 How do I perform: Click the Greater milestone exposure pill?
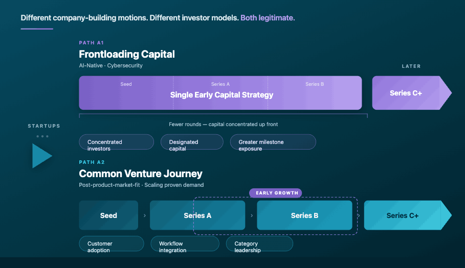273,142
